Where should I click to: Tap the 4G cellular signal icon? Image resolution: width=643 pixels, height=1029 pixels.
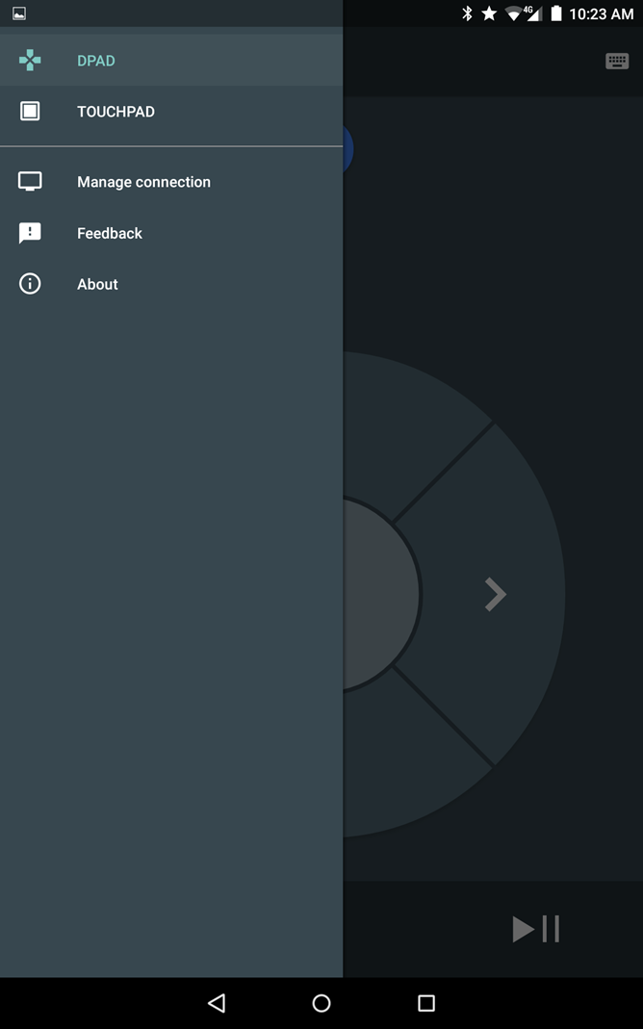coord(532,13)
